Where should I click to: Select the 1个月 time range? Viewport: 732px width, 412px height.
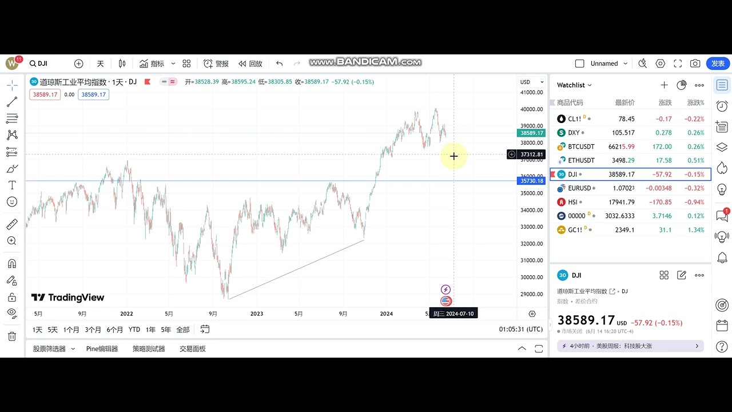pyautogui.click(x=71, y=330)
